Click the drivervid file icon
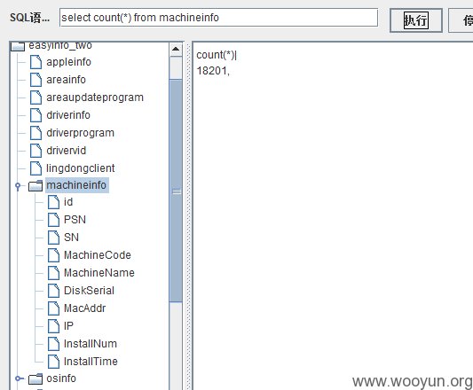The width and height of the screenshot is (473, 390). [35, 151]
